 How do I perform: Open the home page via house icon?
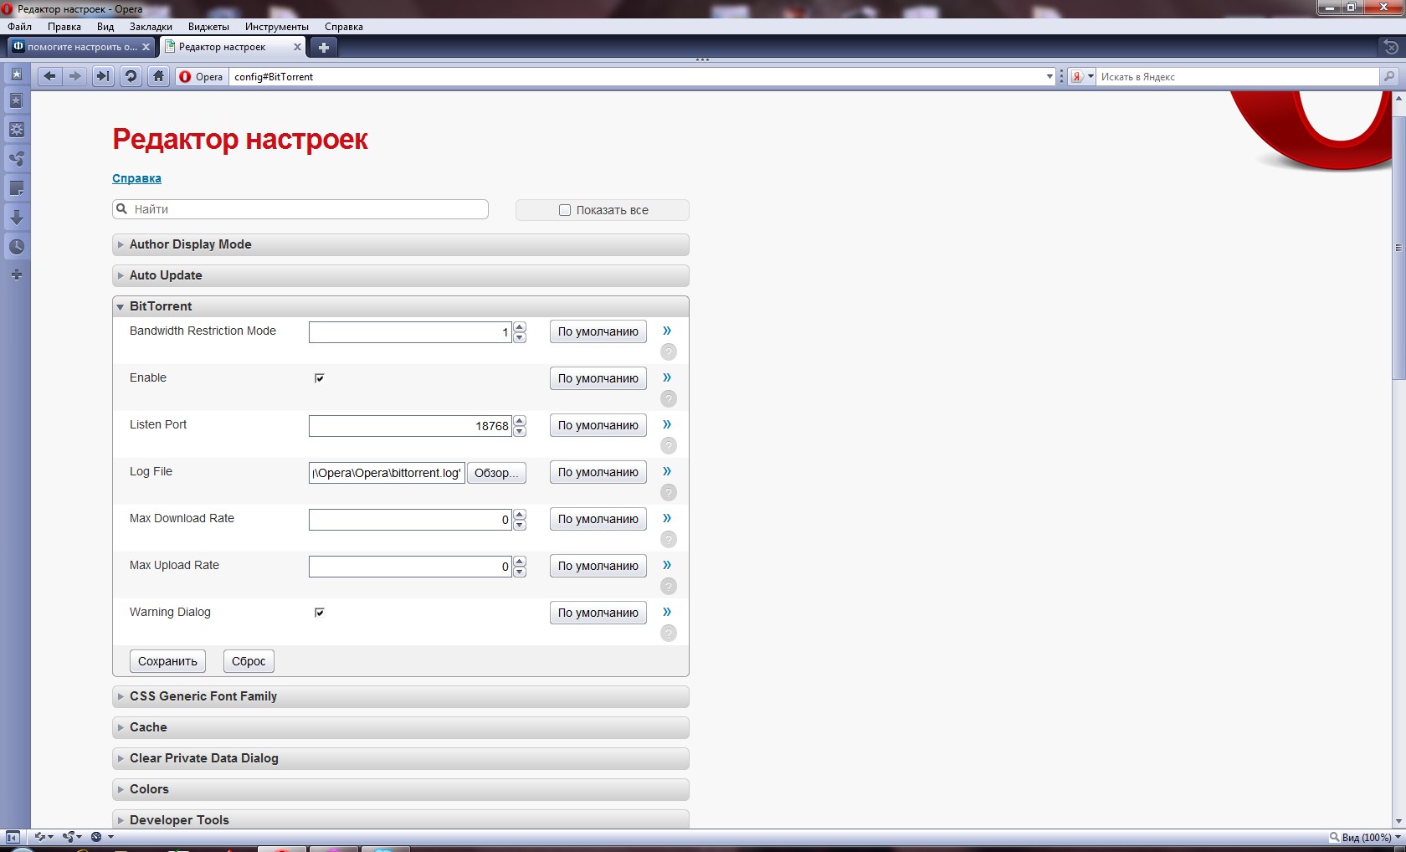pos(158,76)
